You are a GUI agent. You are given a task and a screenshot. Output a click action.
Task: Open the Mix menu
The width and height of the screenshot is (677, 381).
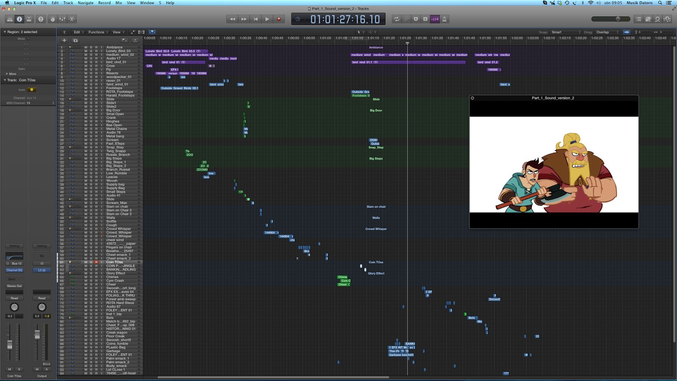[118, 3]
